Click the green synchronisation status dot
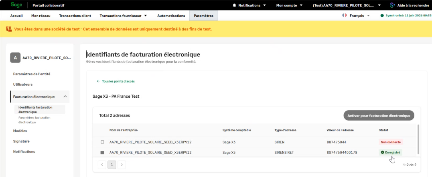432x177 pixels. pyautogui.click(x=382, y=16)
